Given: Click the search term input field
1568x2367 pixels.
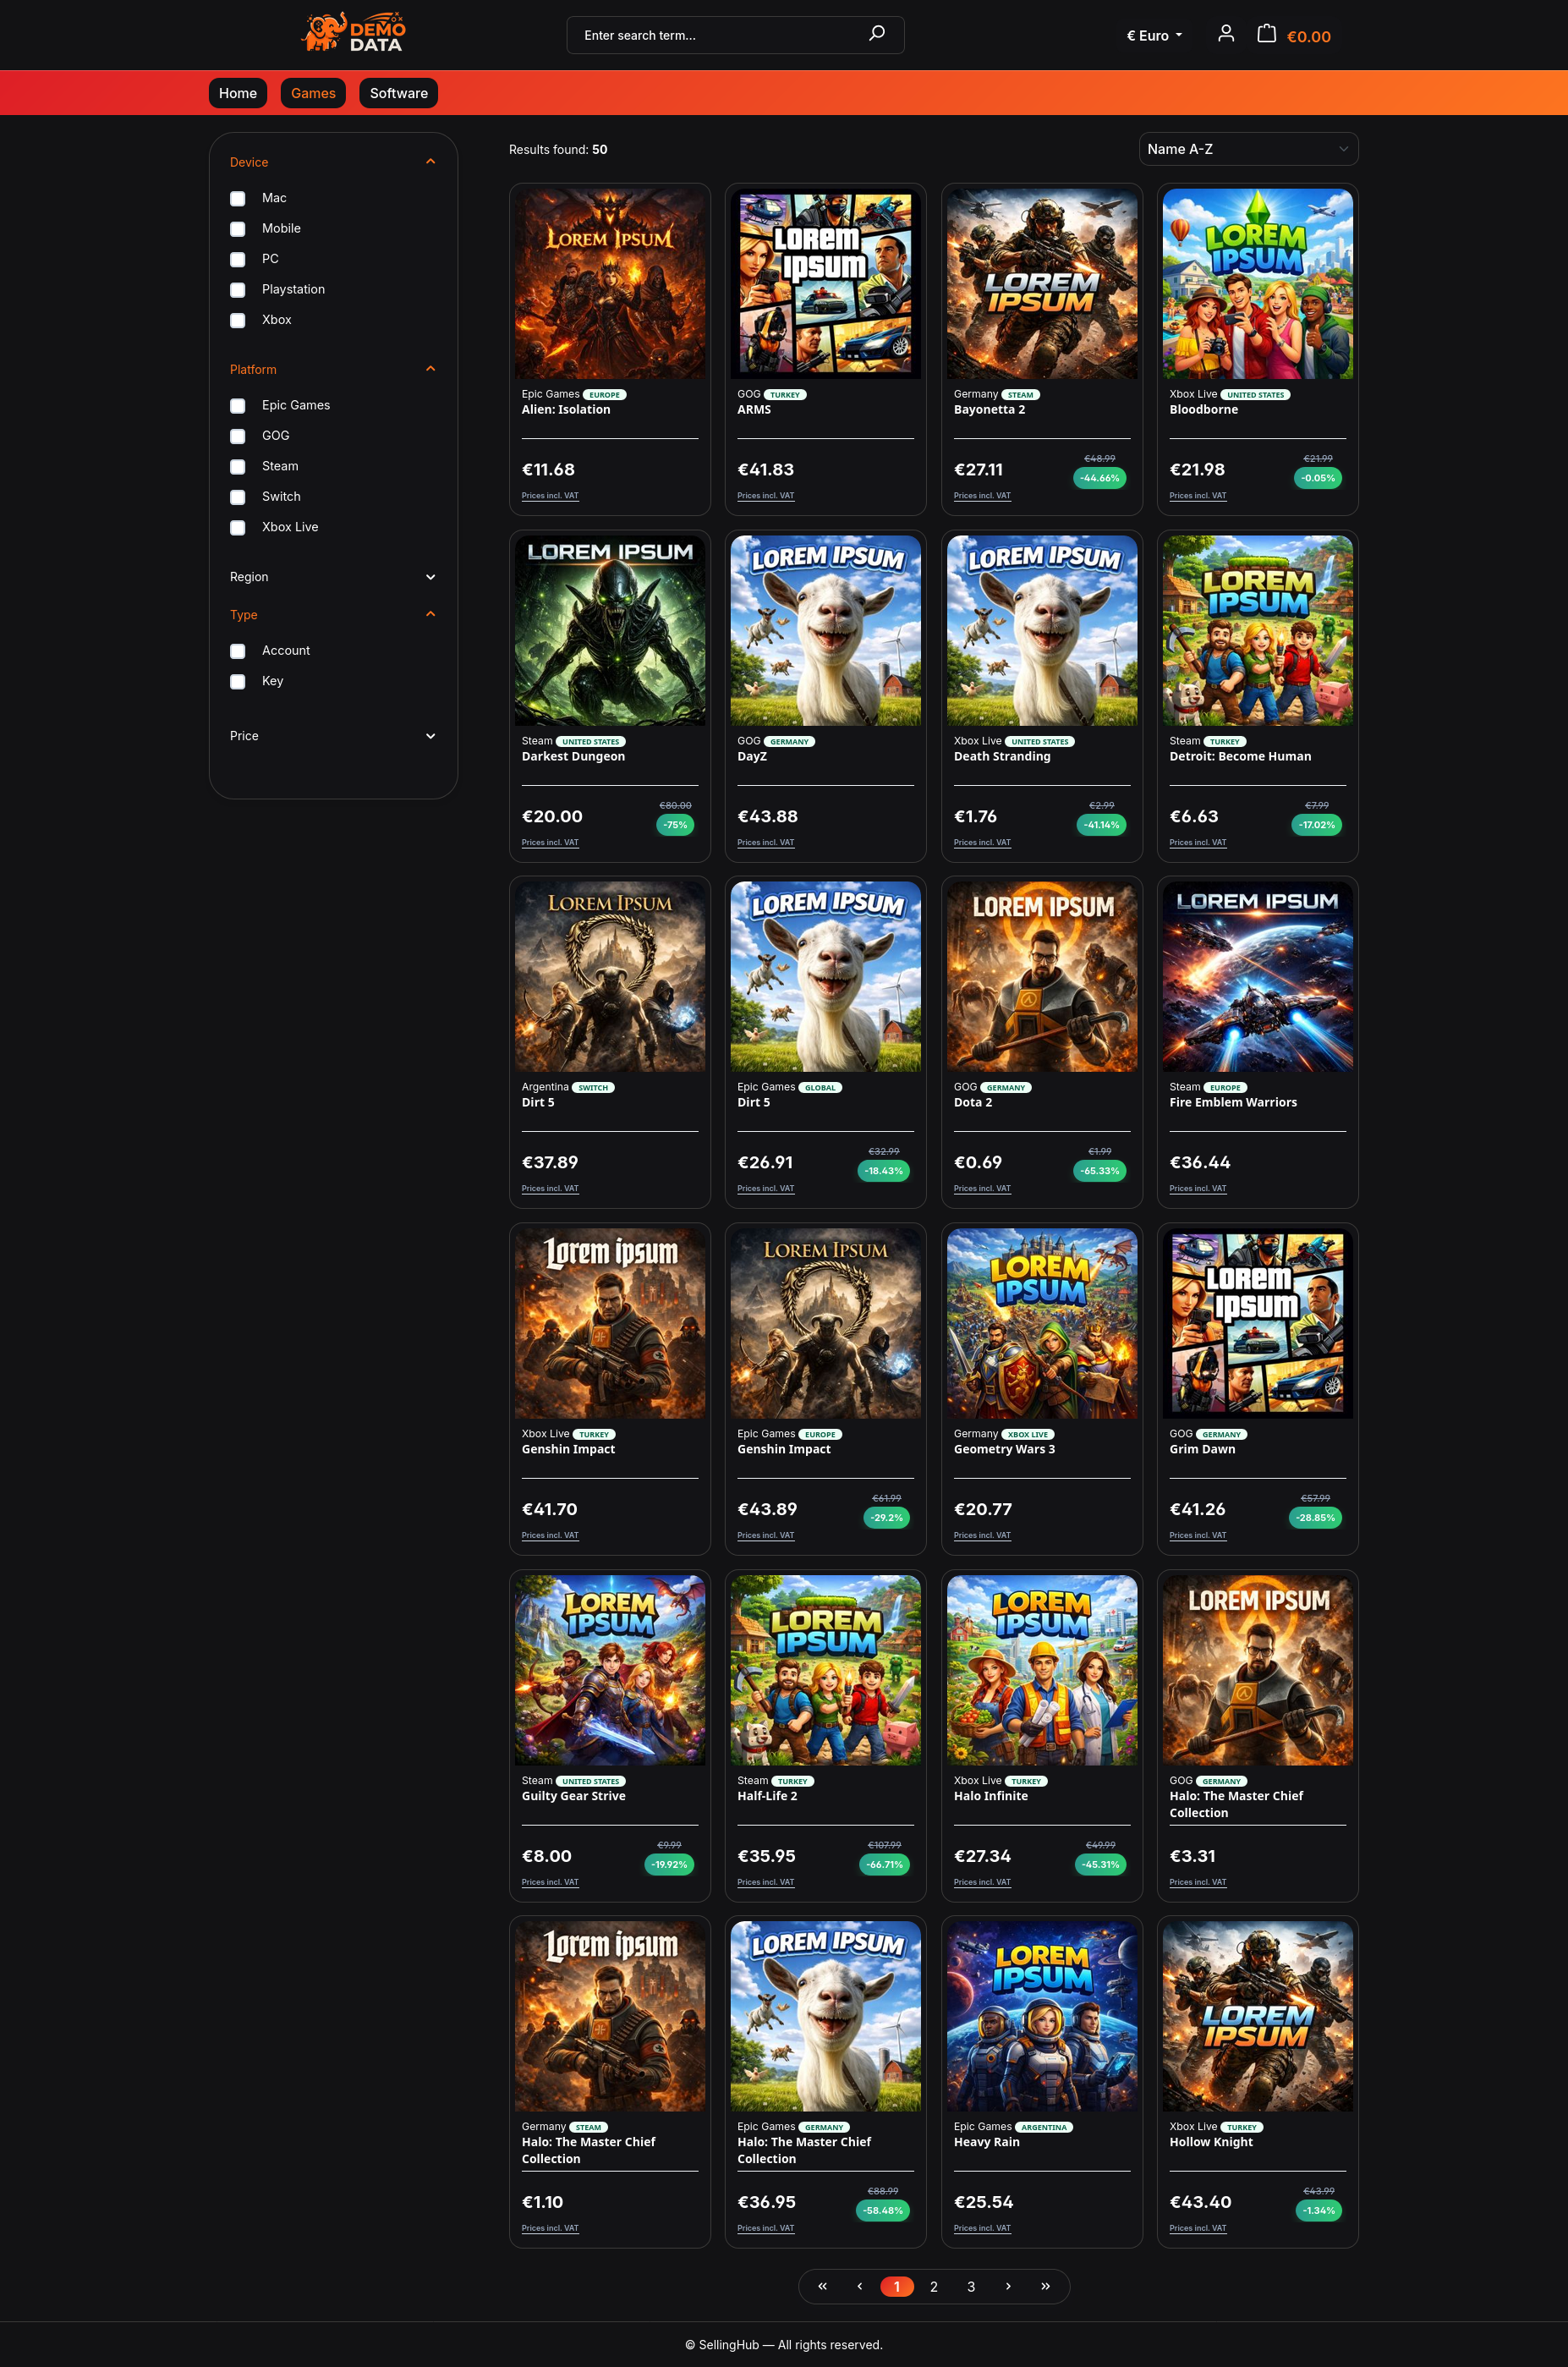Looking at the screenshot, I should (720, 35).
